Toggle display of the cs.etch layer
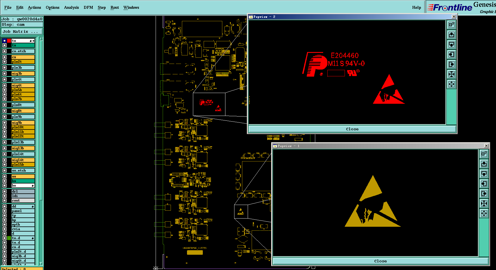Screen dimensions: 496x270 (5, 51)
